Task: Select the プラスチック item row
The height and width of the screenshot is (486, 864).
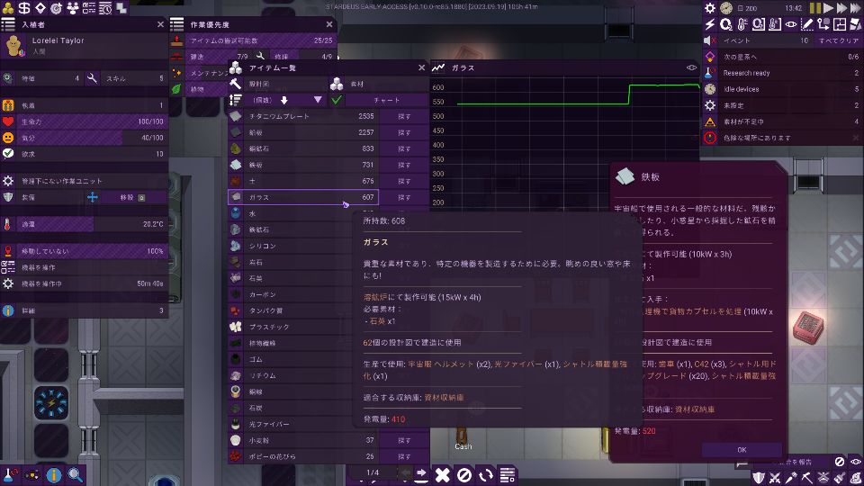Action: 303,327
